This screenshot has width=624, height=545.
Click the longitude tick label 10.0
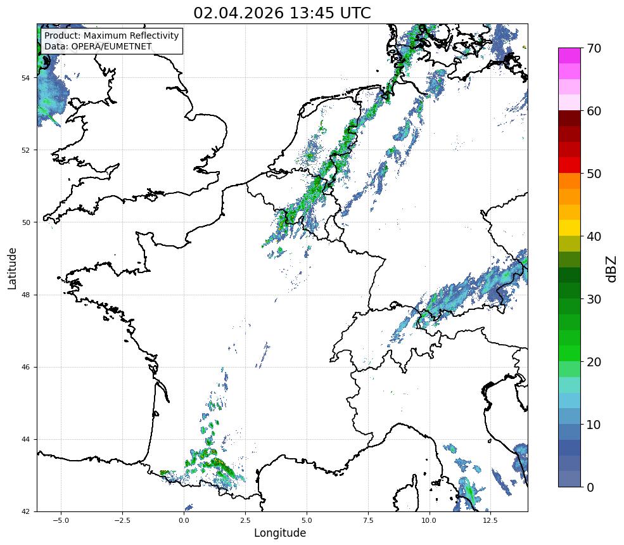430,520
